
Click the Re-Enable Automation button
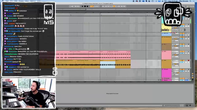95,6
